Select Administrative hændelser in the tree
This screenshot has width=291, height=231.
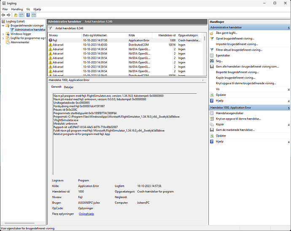30,30
